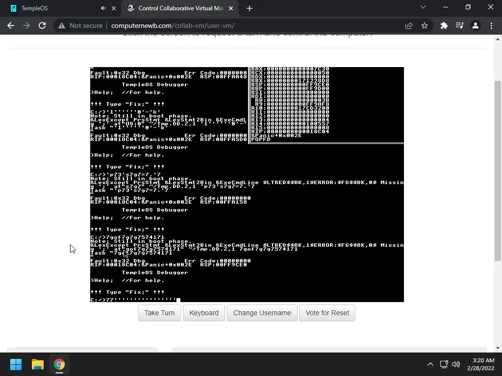
Task: Open File Explorer from the taskbar
Action: pyautogui.click(x=37, y=364)
